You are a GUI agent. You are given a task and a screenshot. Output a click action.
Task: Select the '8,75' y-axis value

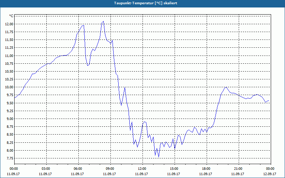click(10, 127)
